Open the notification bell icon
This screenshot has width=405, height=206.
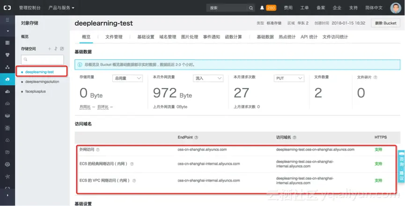coord(262,8)
